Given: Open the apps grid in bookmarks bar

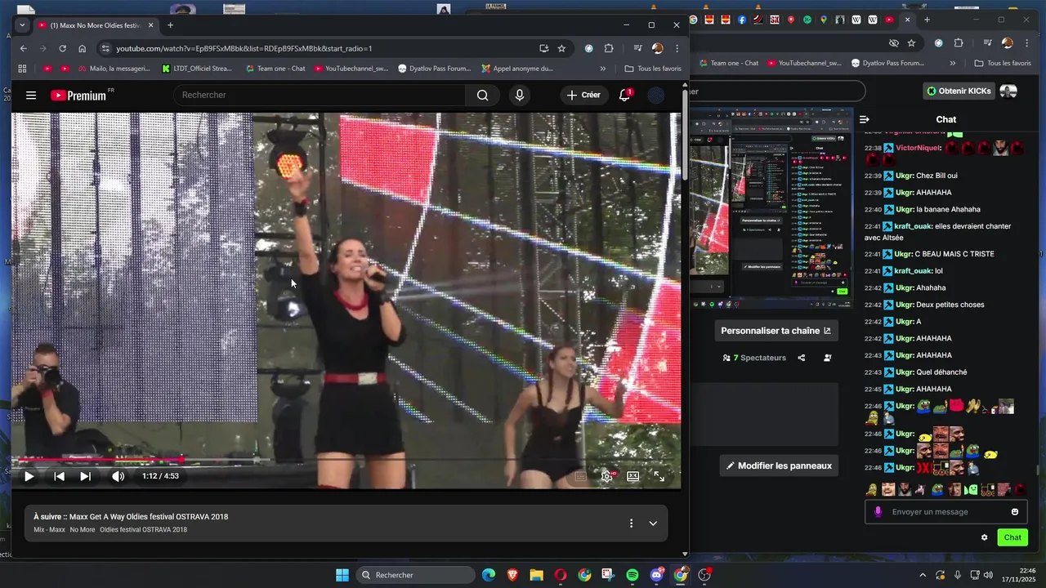Looking at the screenshot, I should [x=22, y=69].
